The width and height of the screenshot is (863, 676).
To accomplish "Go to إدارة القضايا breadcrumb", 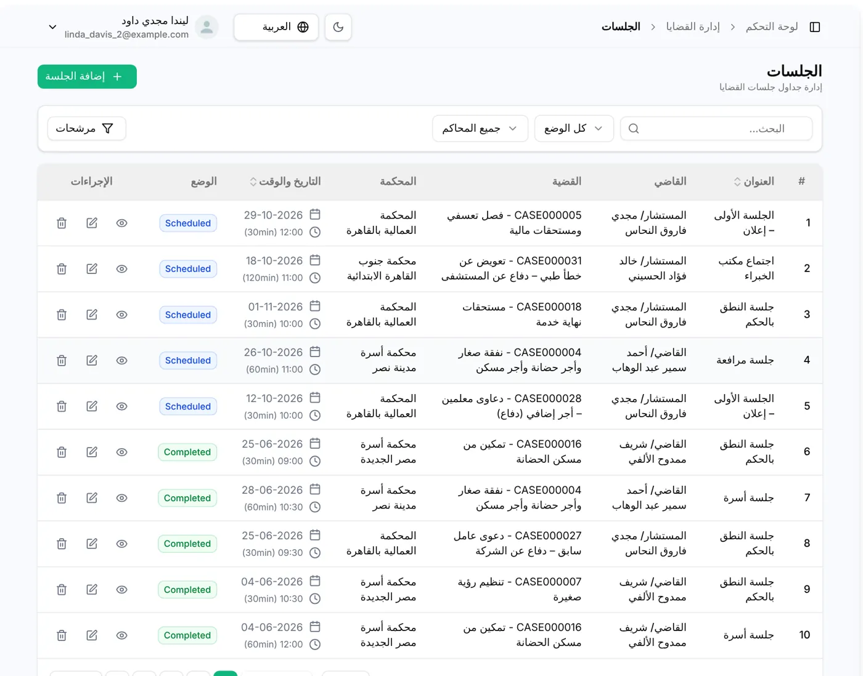I will click(x=693, y=27).
